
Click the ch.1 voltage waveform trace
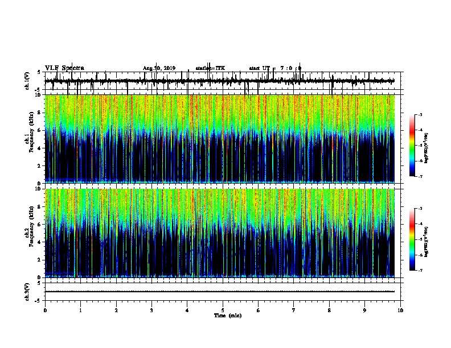(x=220, y=81)
